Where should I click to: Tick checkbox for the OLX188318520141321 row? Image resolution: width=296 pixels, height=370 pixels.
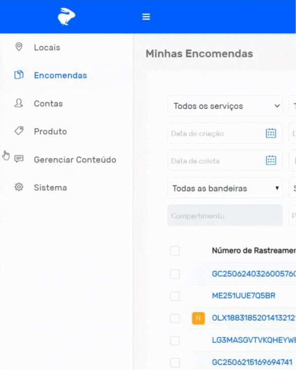pos(175,319)
